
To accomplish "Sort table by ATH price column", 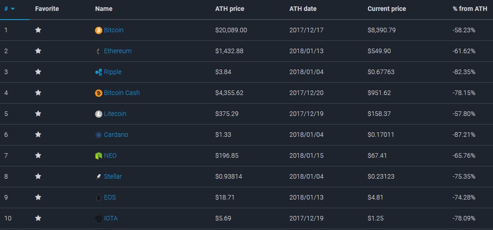I will (x=230, y=9).
